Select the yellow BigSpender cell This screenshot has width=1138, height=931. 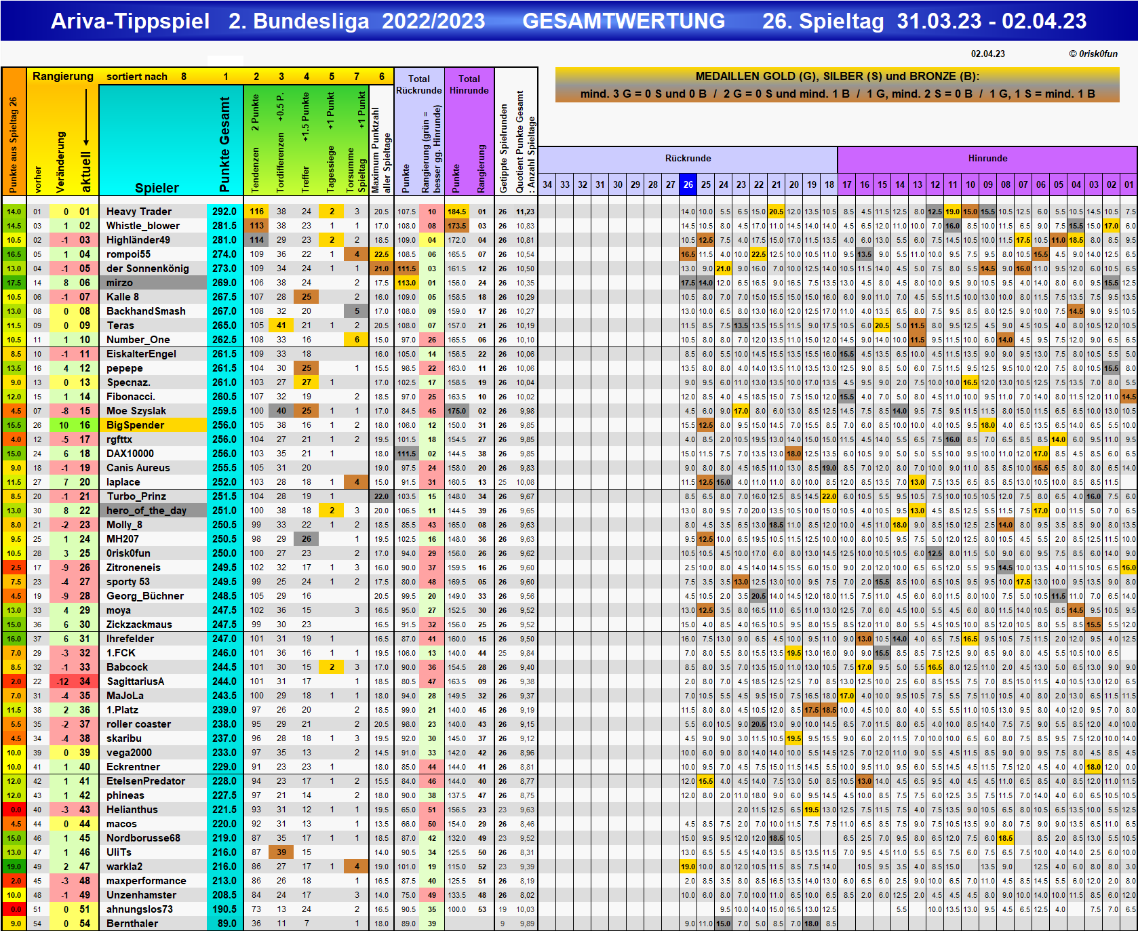153,425
